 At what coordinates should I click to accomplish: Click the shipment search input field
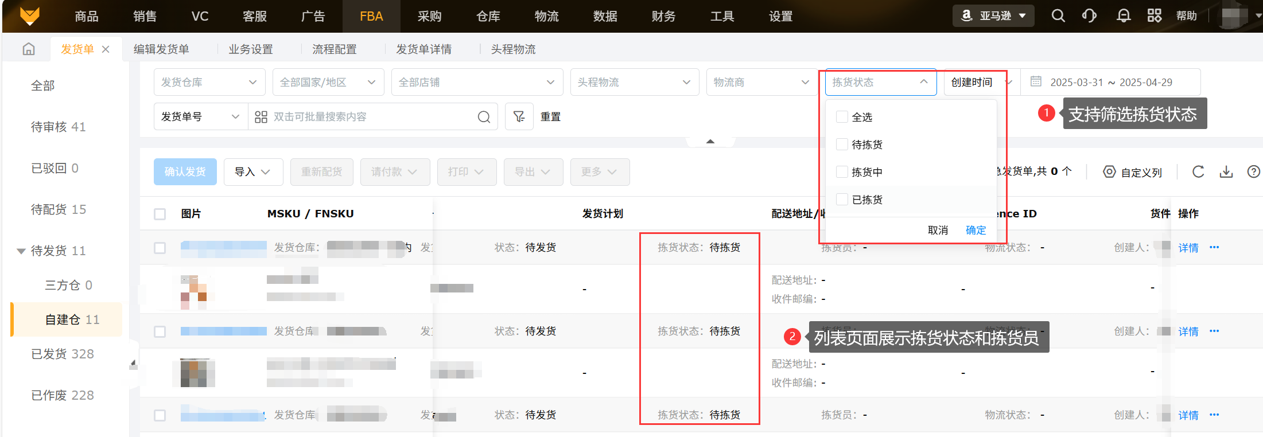[x=373, y=117]
